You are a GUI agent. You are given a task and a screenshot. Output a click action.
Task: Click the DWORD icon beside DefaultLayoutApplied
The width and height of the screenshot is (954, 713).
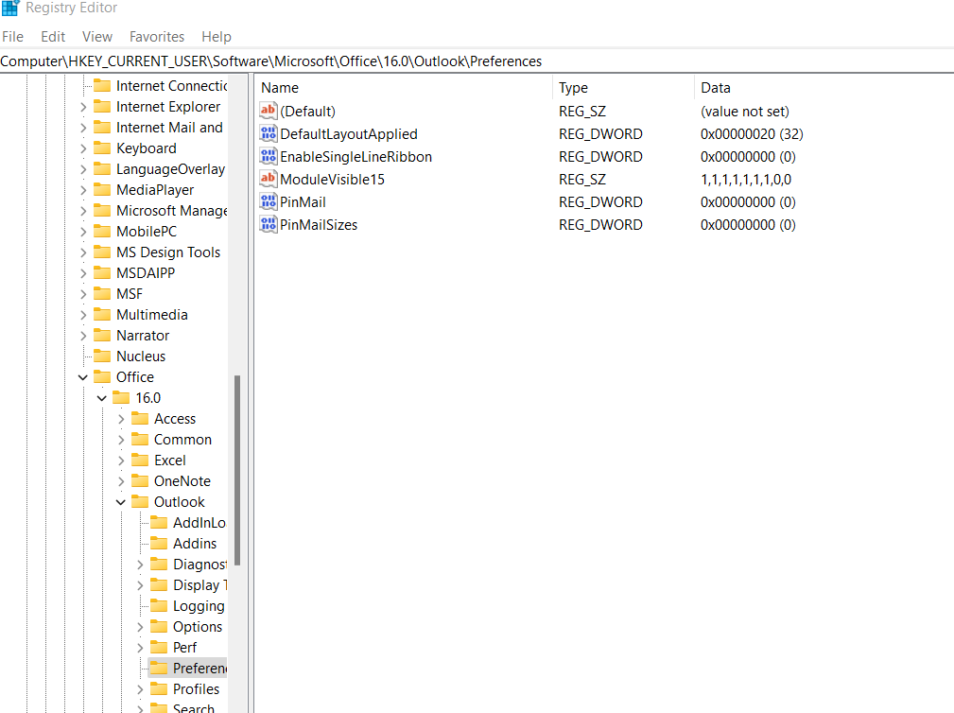(268, 133)
